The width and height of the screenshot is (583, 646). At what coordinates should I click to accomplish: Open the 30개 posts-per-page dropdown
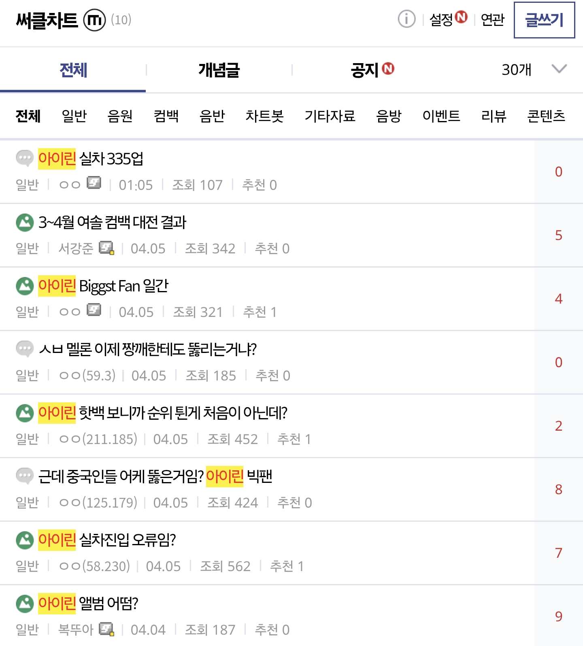tap(517, 70)
